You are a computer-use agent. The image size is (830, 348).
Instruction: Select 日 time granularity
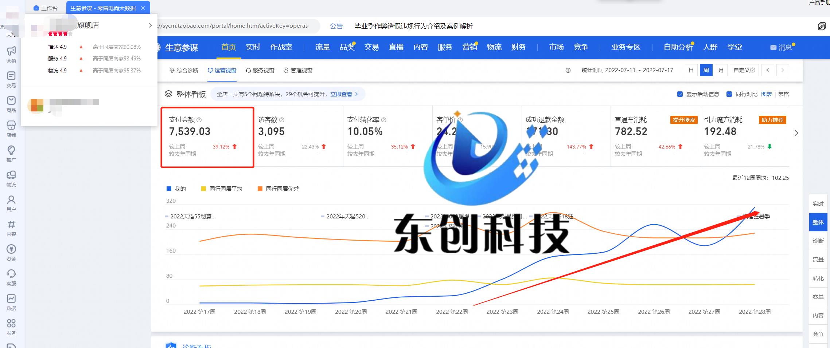pyautogui.click(x=691, y=70)
